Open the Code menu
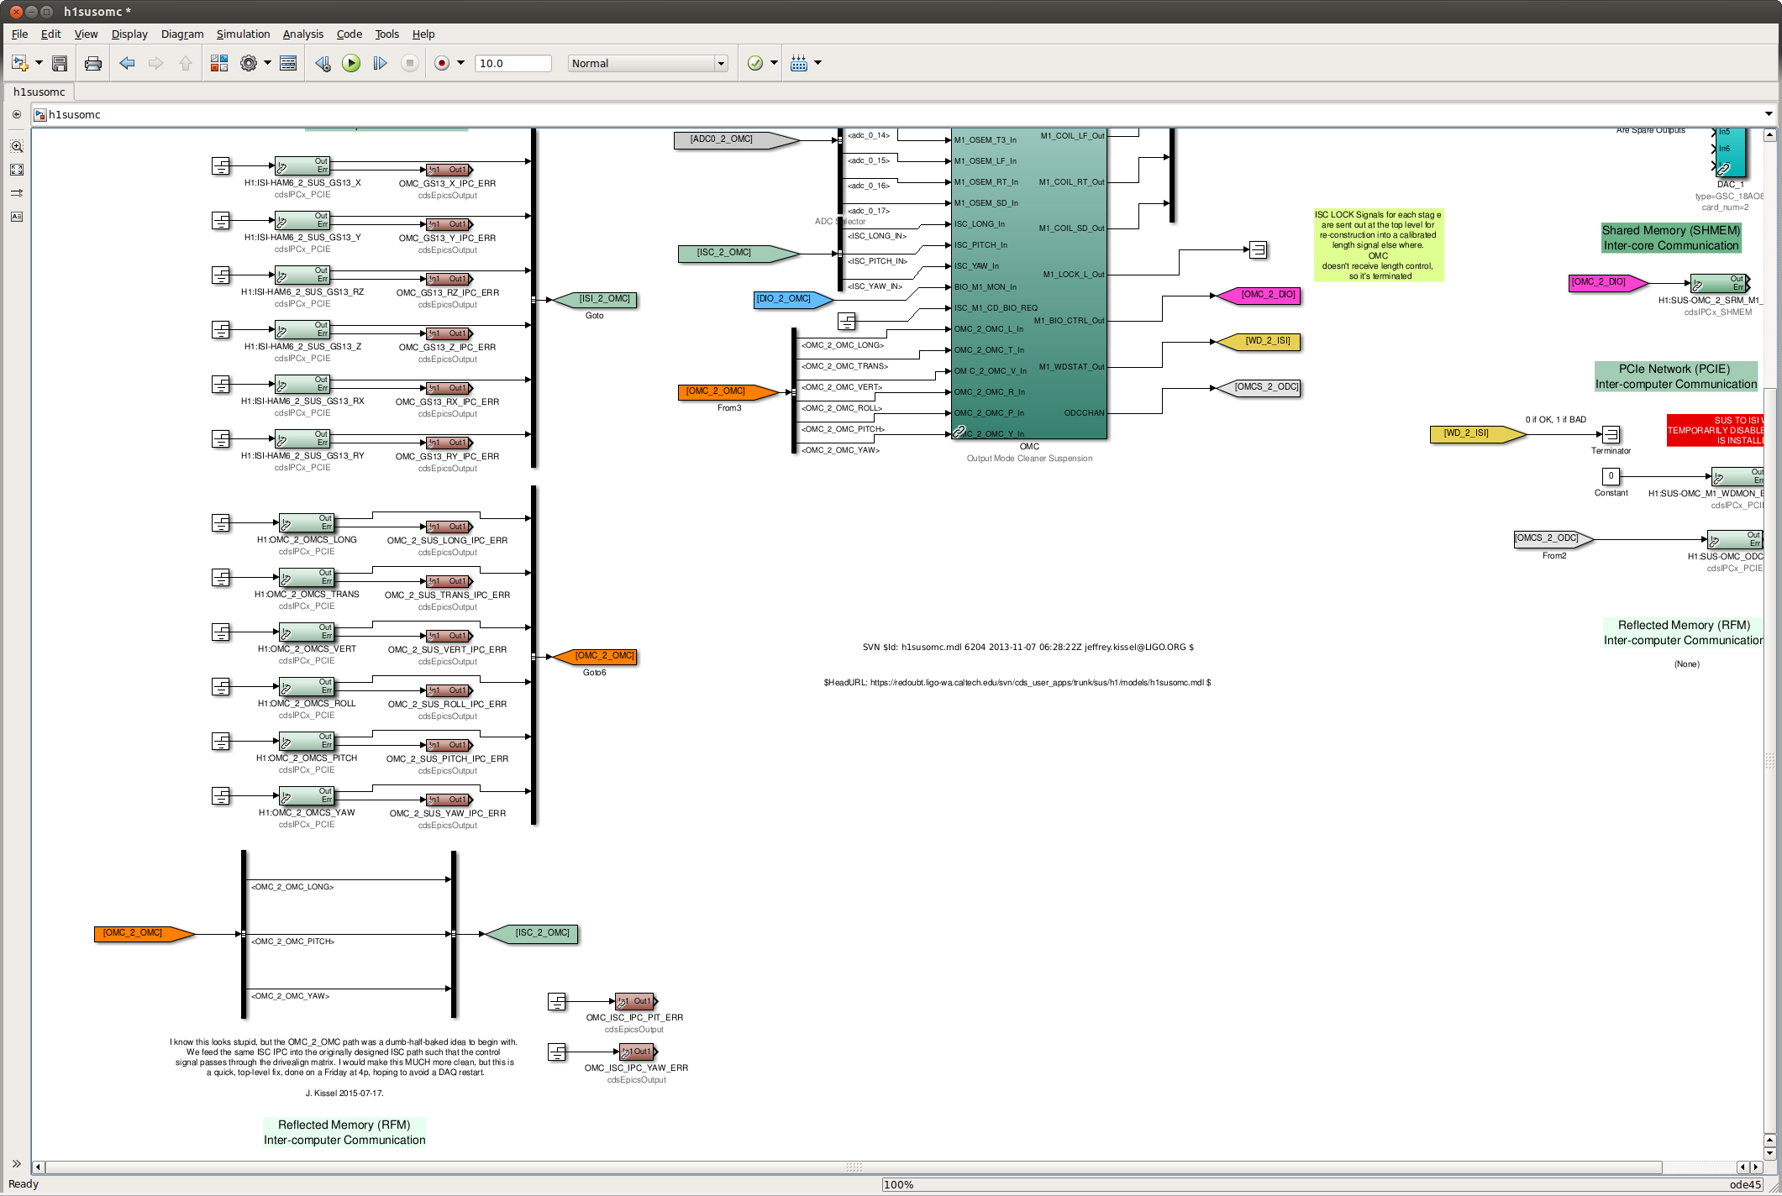Screen dimensions: 1782x1196 349,34
